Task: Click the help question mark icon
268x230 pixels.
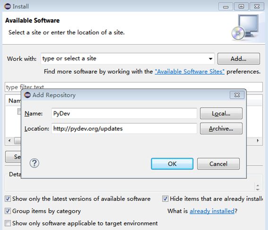Action: pyautogui.click(x=35, y=163)
